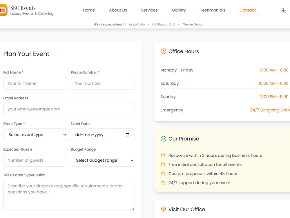Click the Email Address input field
Viewport: 290px width, 218px height.
point(69,109)
